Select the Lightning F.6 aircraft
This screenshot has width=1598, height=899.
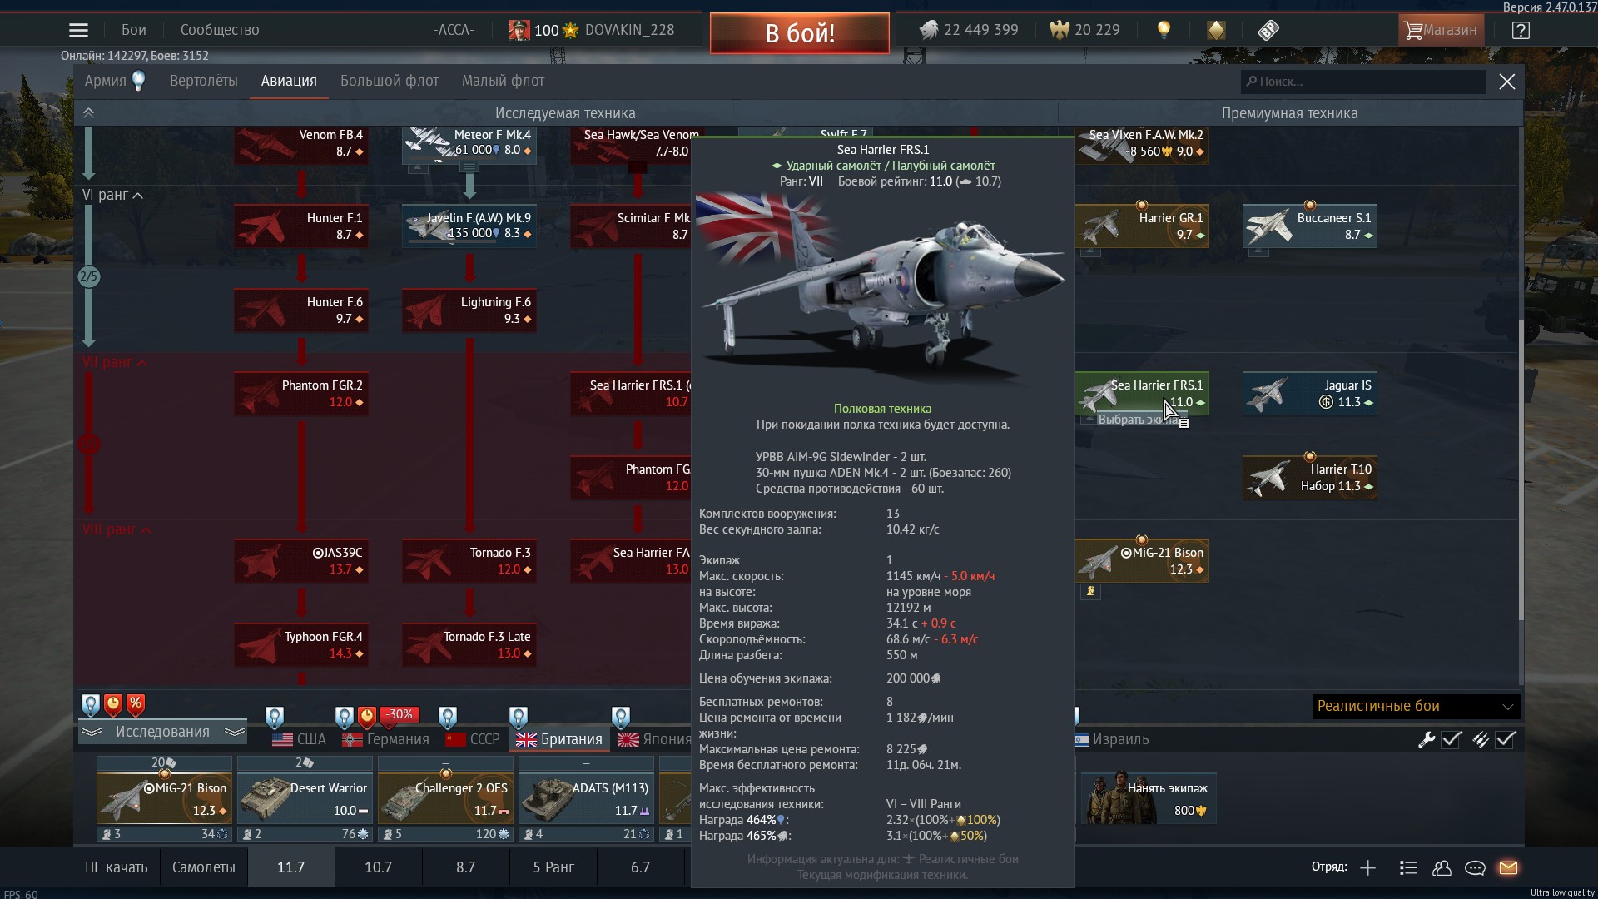(469, 310)
